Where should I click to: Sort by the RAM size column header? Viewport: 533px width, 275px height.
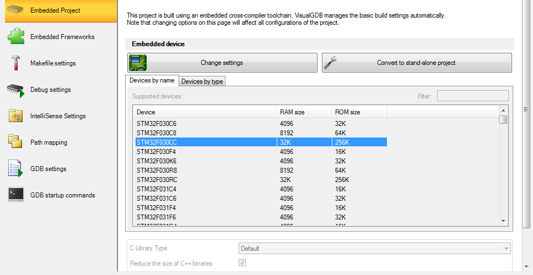304,112
